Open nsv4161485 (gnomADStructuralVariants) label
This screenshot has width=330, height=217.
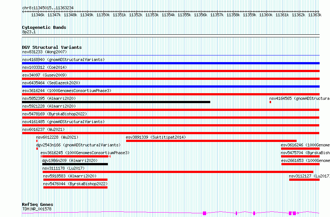[x=63, y=122]
